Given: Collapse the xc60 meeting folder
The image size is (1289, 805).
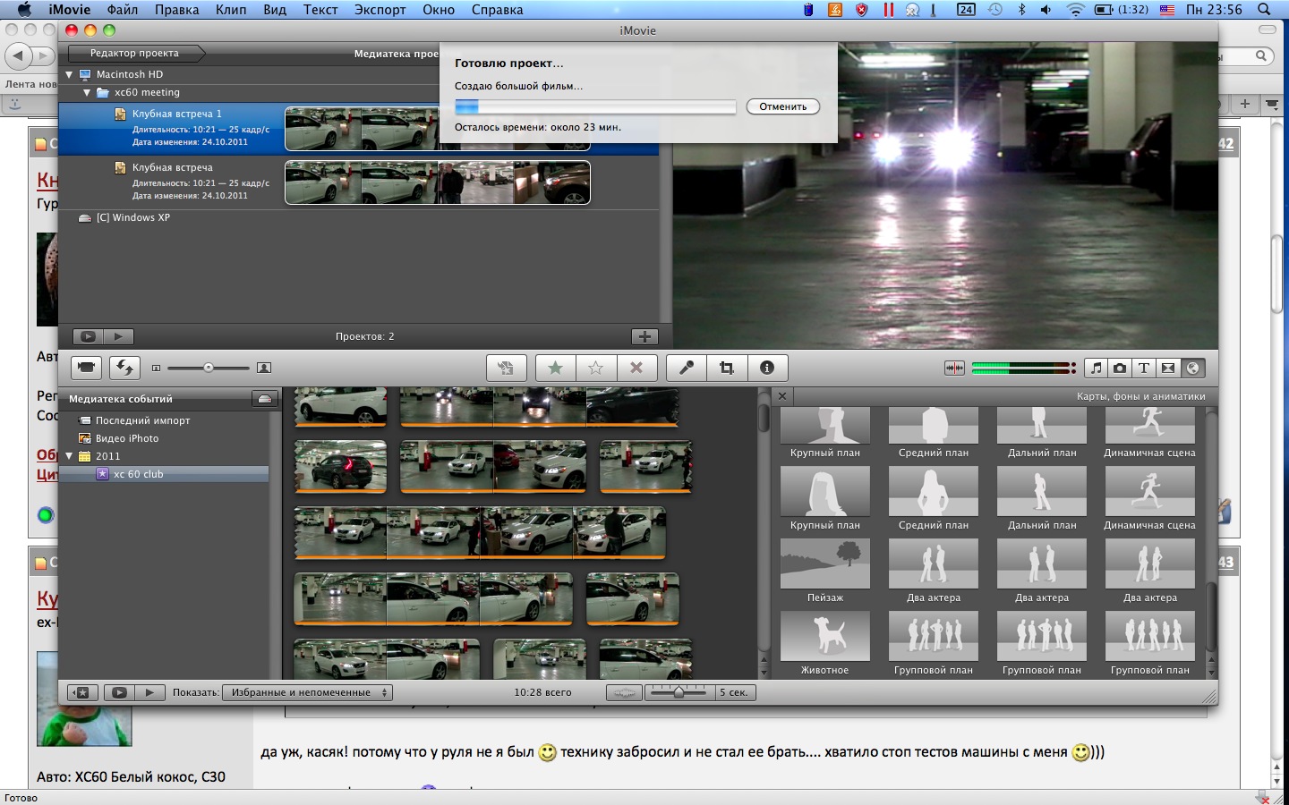Looking at the screenshot, I should (x=87, y=92).
